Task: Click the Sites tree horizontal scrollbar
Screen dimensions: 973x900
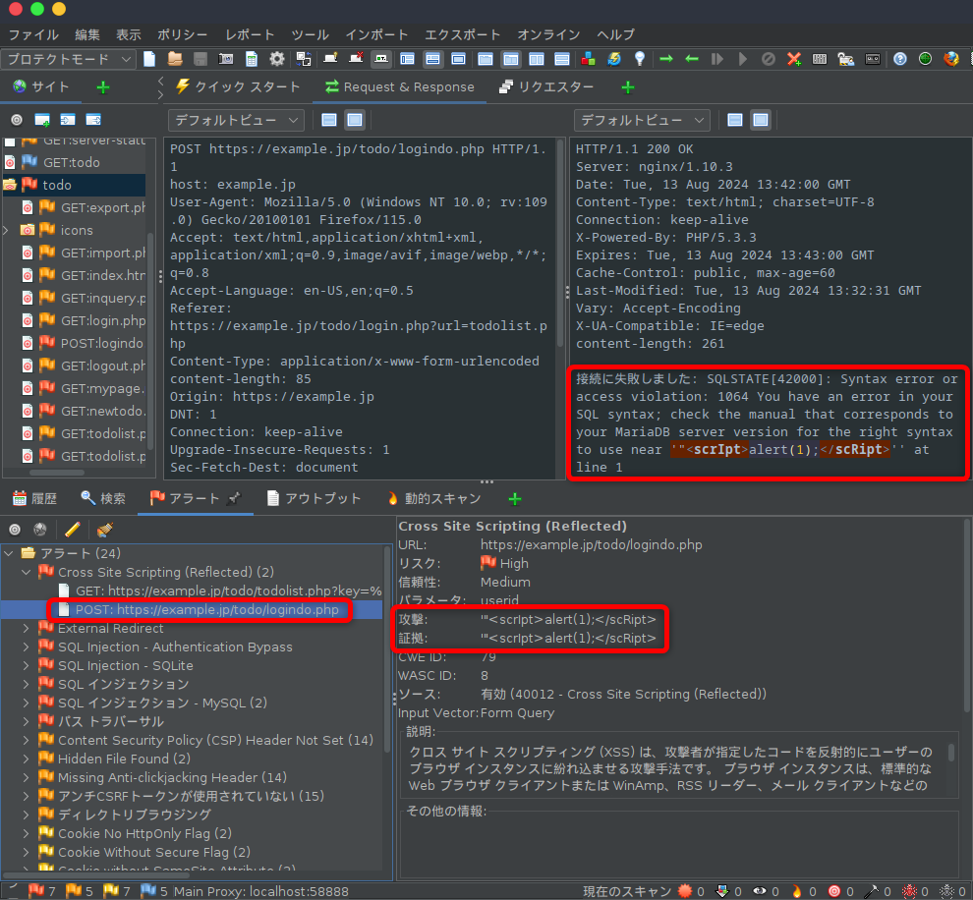Action: pyautogui.click(x=56, y=472)
